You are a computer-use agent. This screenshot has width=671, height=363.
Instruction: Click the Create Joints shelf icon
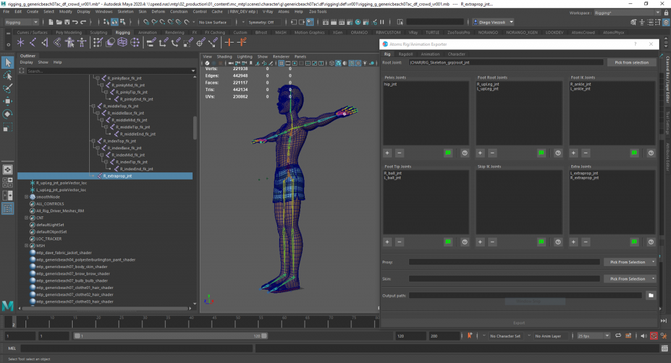(x=33, y=42)
